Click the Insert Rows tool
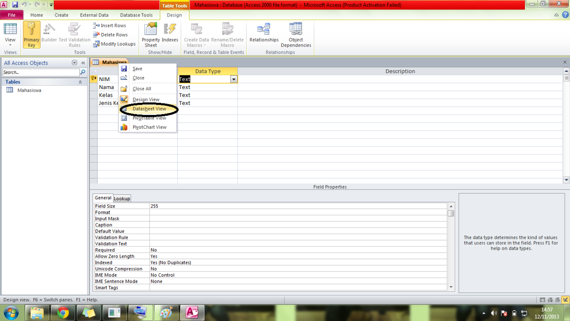 click(x=110, y=25)
